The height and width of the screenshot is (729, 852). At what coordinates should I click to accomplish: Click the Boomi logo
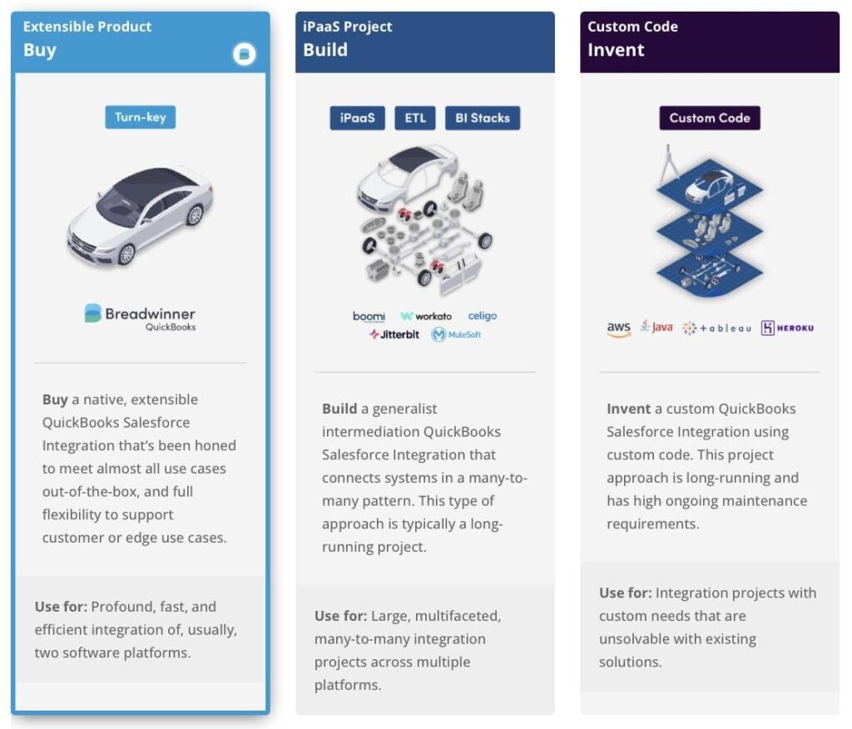(x=369, y=316)
